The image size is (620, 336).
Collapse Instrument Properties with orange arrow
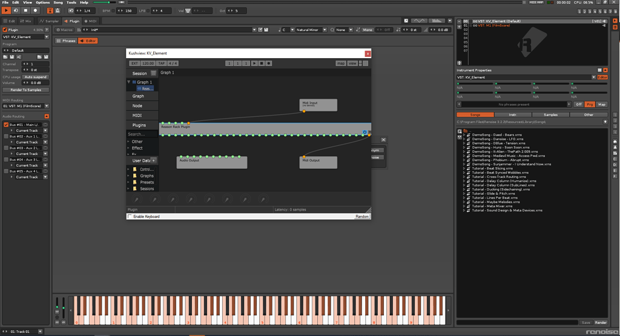(605, 70)
